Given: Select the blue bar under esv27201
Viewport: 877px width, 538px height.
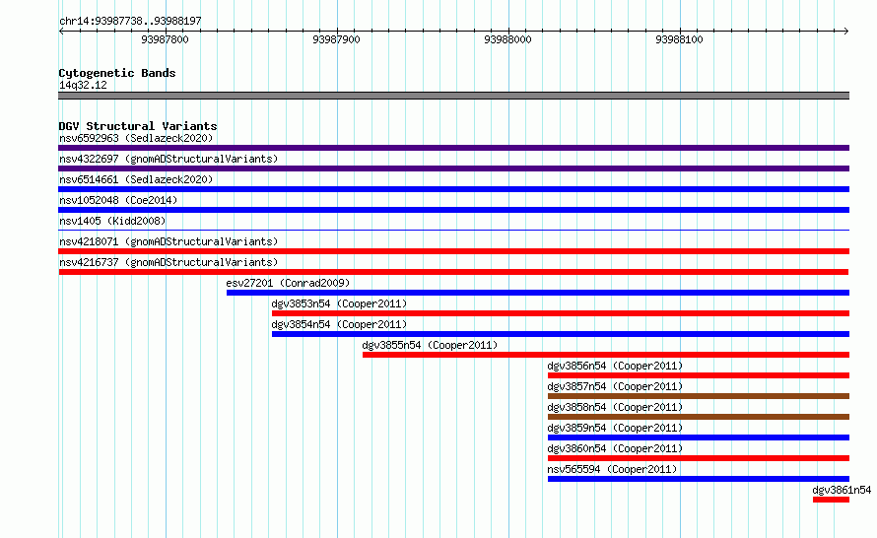Looking at the screenshot, I should [x=538, y=293].
